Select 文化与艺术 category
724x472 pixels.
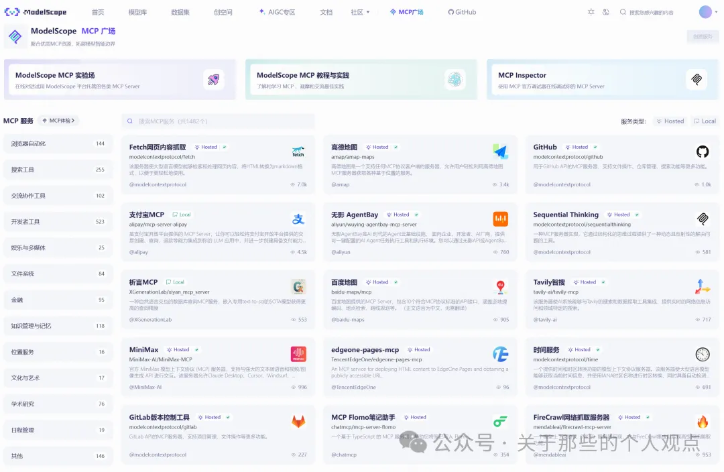click(58, 377)
